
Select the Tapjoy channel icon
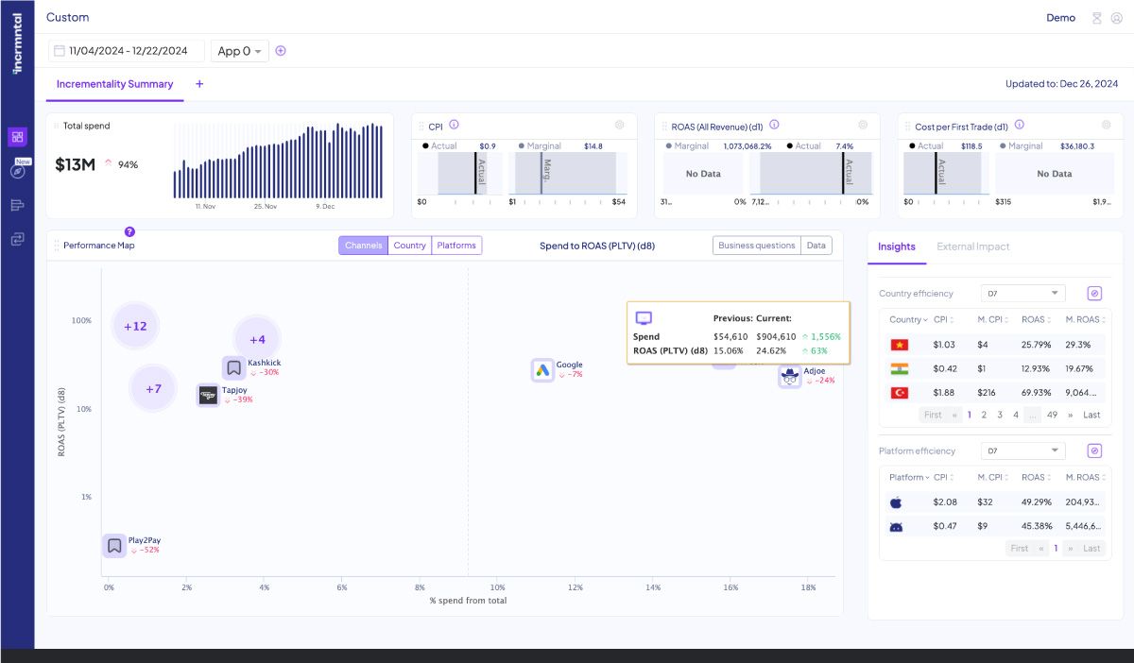tap(208, 395)
